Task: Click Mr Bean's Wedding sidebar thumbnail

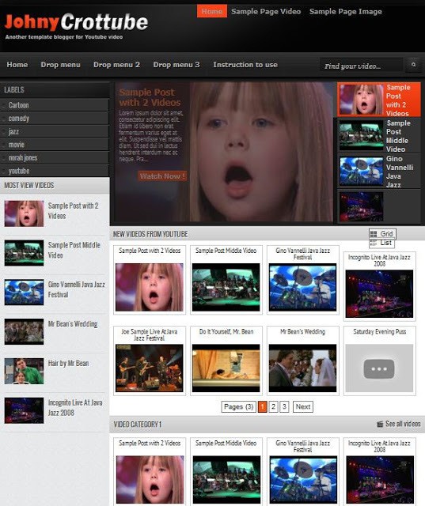Action: pyautogui.click(x=24, y=332)
